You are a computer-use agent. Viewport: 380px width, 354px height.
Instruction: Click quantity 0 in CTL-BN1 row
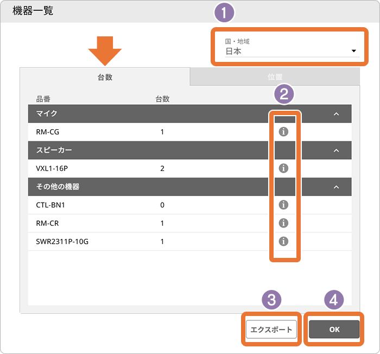(x=162, y=205)
